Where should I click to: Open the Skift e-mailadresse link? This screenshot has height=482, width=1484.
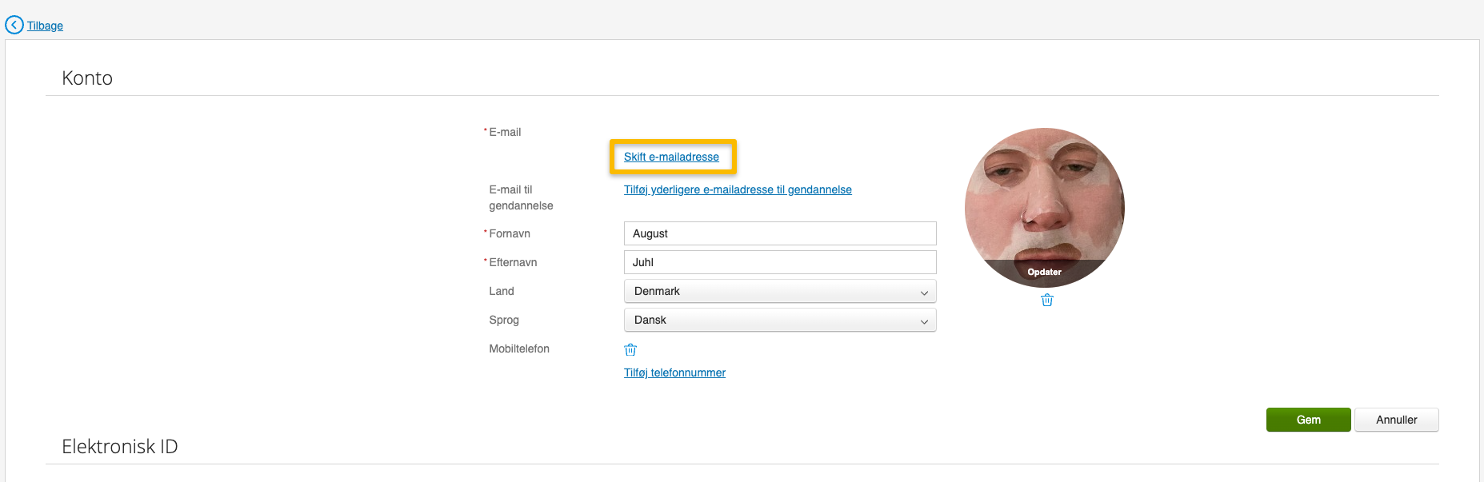[x=671, y=157]
